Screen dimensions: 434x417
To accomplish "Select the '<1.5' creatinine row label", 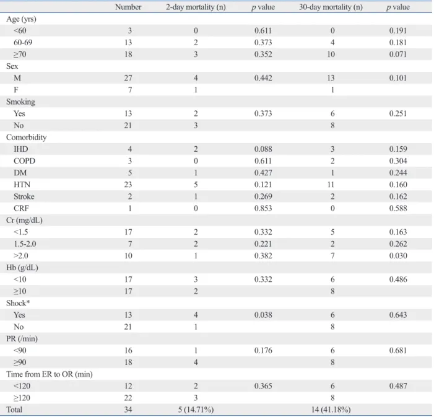I will pyautogui.click(x=21, y=232).
